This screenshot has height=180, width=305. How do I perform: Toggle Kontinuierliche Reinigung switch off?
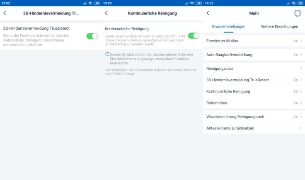(x=194, y=36)
